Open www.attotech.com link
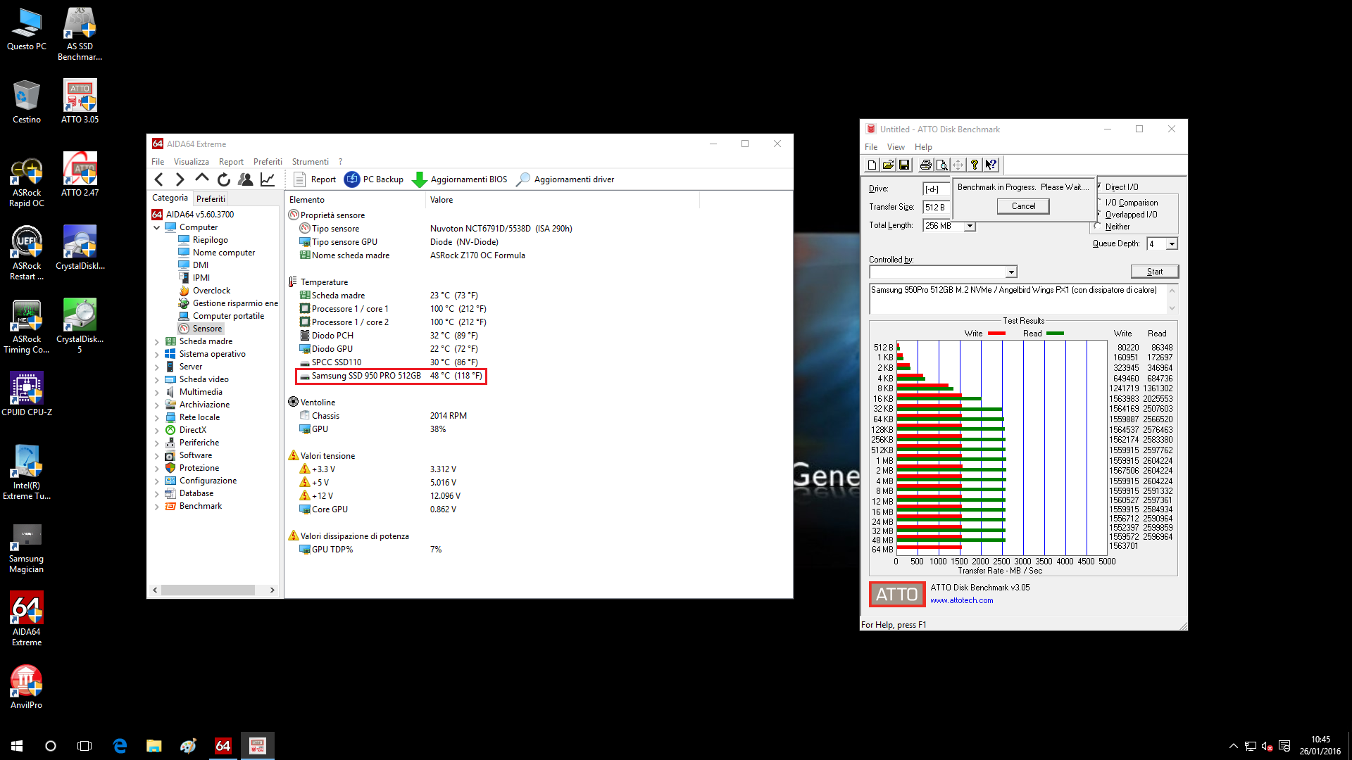Image resolution: width=1352 pixels, height=760 pixels. click(961, 600)
